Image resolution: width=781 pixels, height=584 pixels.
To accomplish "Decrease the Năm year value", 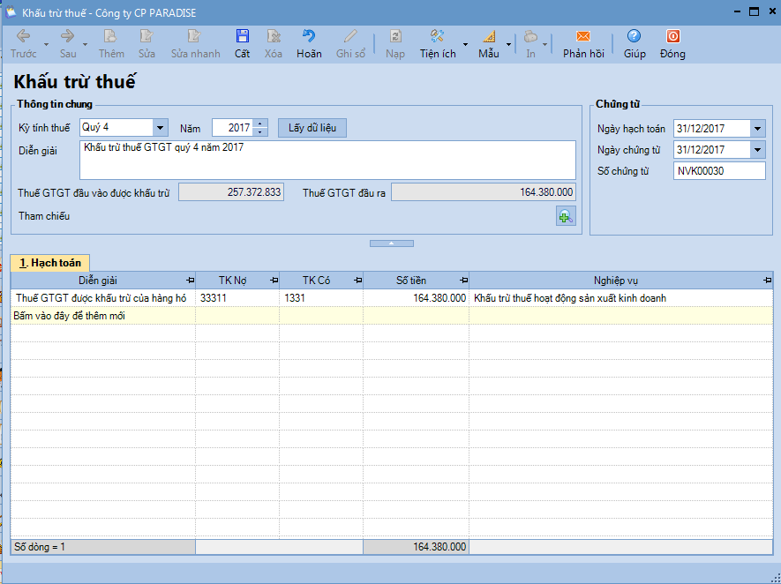I will pyautogui.click(x=260, y=132).
